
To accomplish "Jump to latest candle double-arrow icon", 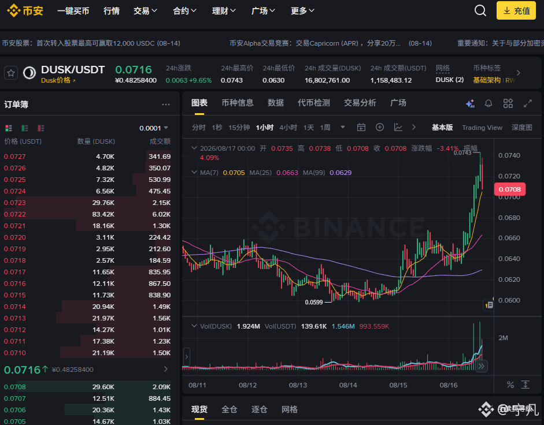I will pyautogui.click(x=481, y=366).
